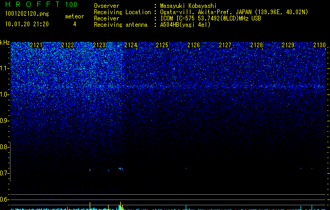Image resolution: width=330 pixels, height=210 pixels.
Task: Click the 2127 time marker
Action: coord(225,45)
